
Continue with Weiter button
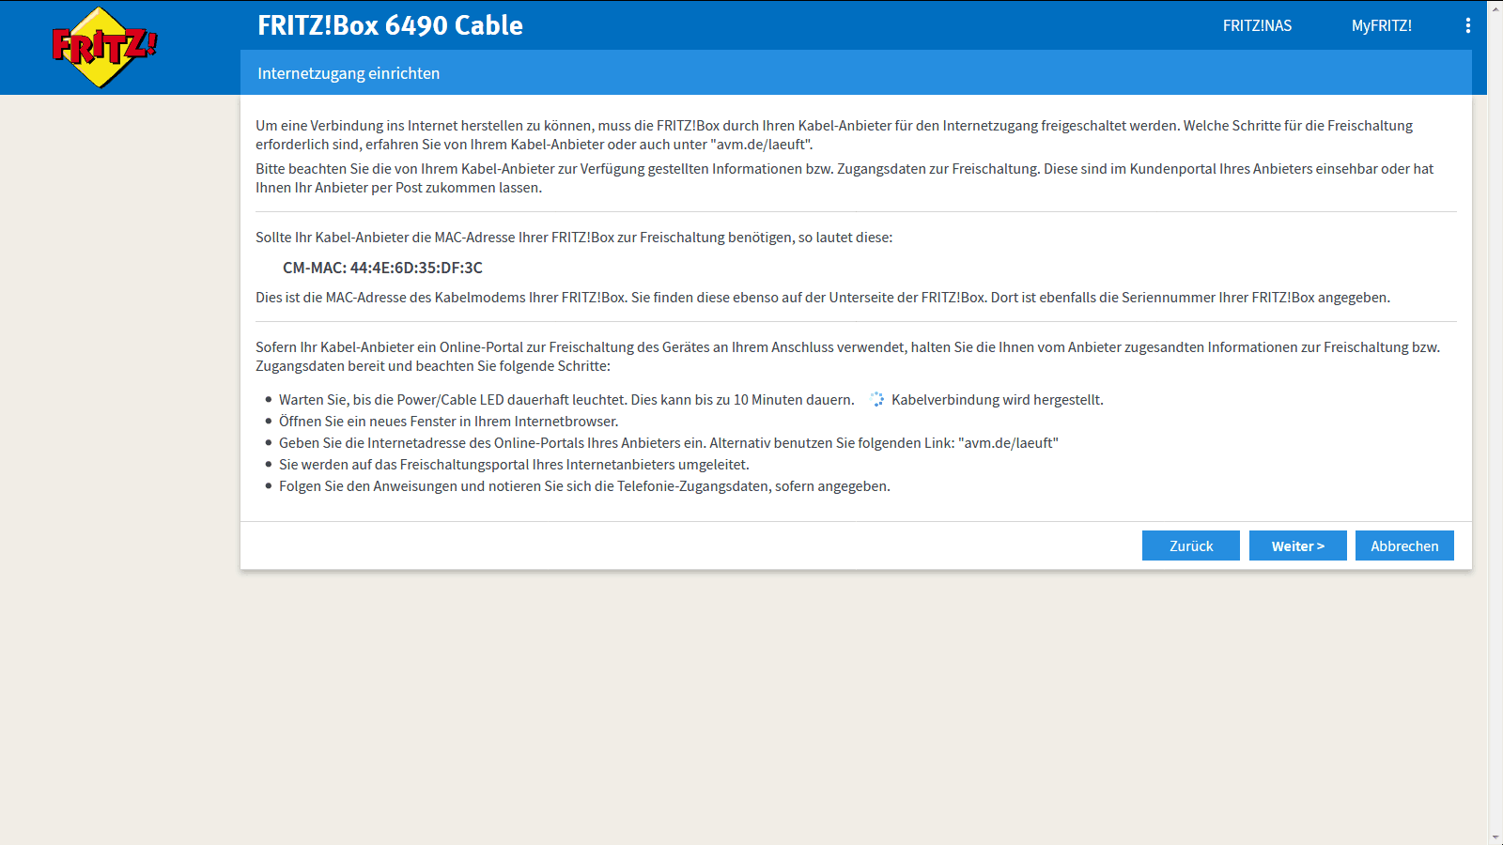(x=1298, y=545)
